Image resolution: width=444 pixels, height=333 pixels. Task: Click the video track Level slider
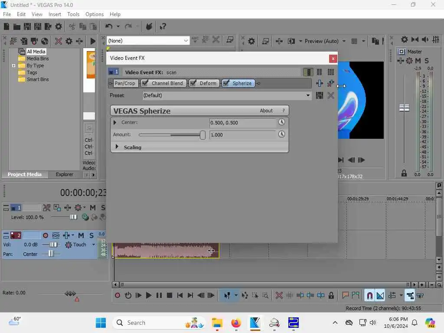73,217
